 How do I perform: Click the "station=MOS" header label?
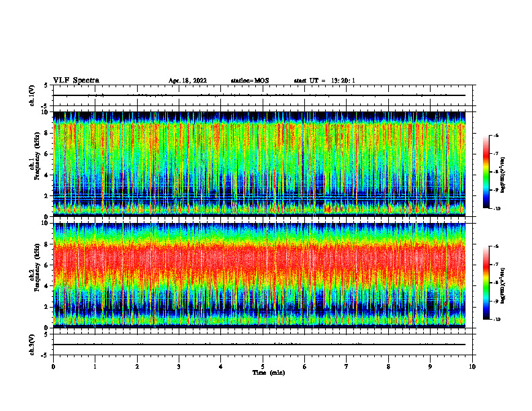pos(250,81)
